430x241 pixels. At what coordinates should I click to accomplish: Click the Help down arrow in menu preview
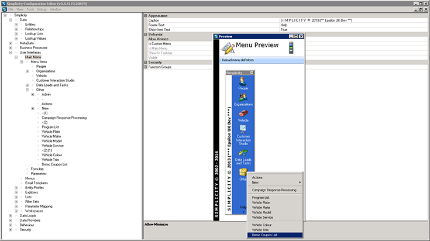[243, 212]
